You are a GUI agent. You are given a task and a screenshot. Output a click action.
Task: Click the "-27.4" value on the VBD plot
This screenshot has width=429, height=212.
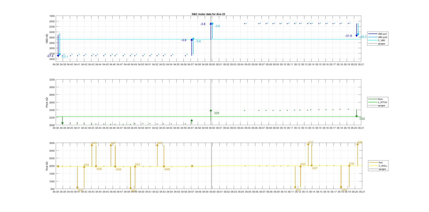[x=50, y=56]
